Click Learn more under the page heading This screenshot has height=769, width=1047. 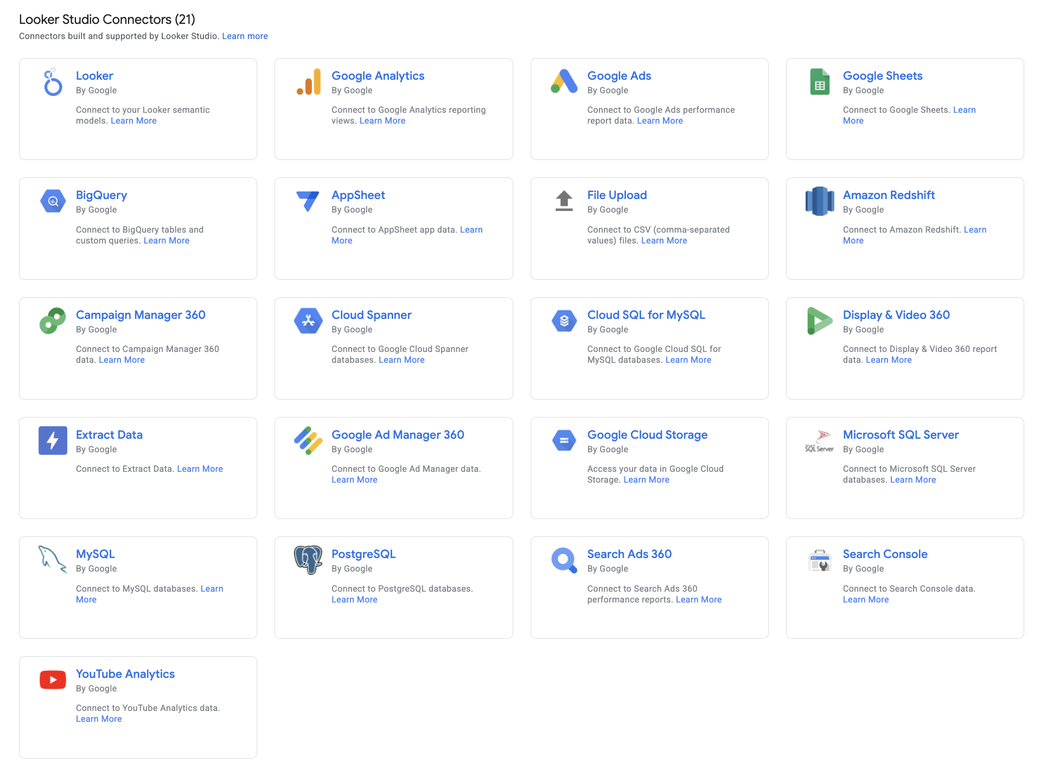point(245,36)
